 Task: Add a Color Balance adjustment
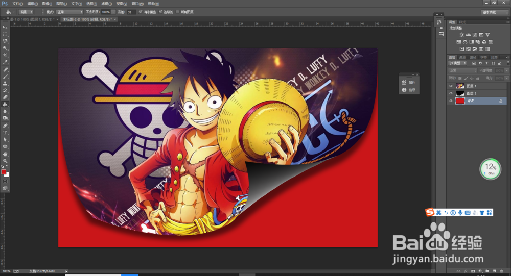pos(465,42)
